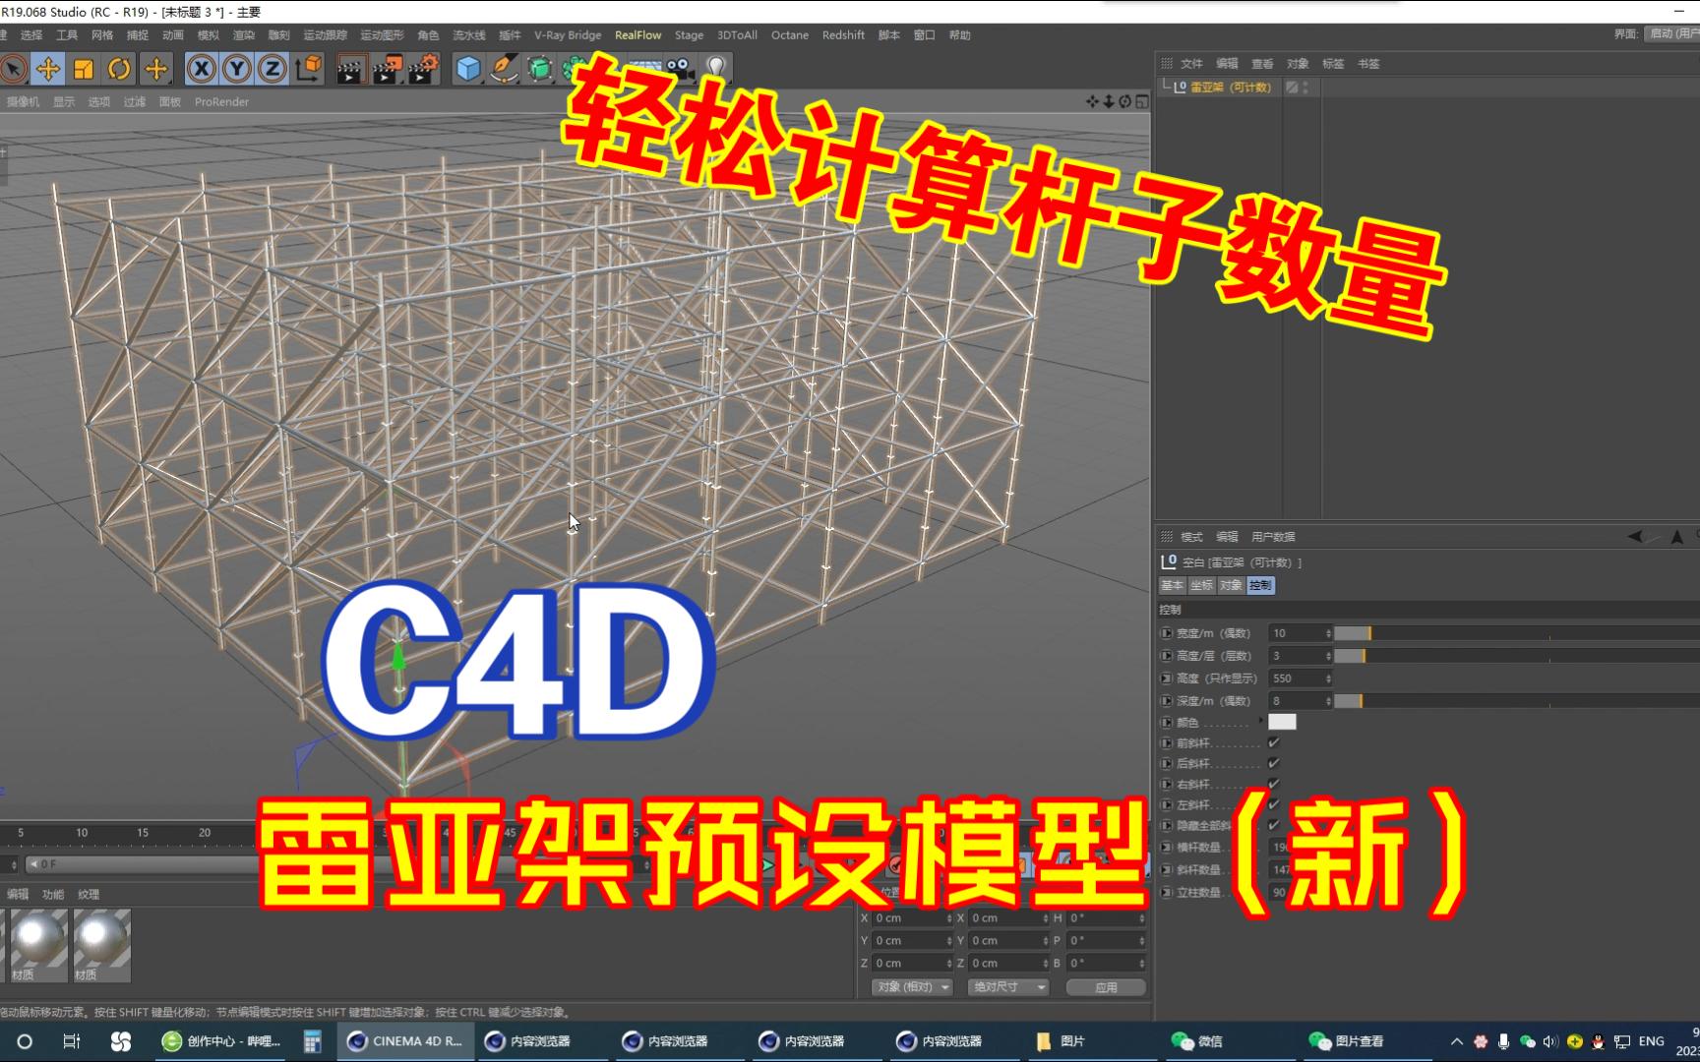Select the spline Pen tool
This screenshot has width=1700, height=1062.
click(505, 69)
